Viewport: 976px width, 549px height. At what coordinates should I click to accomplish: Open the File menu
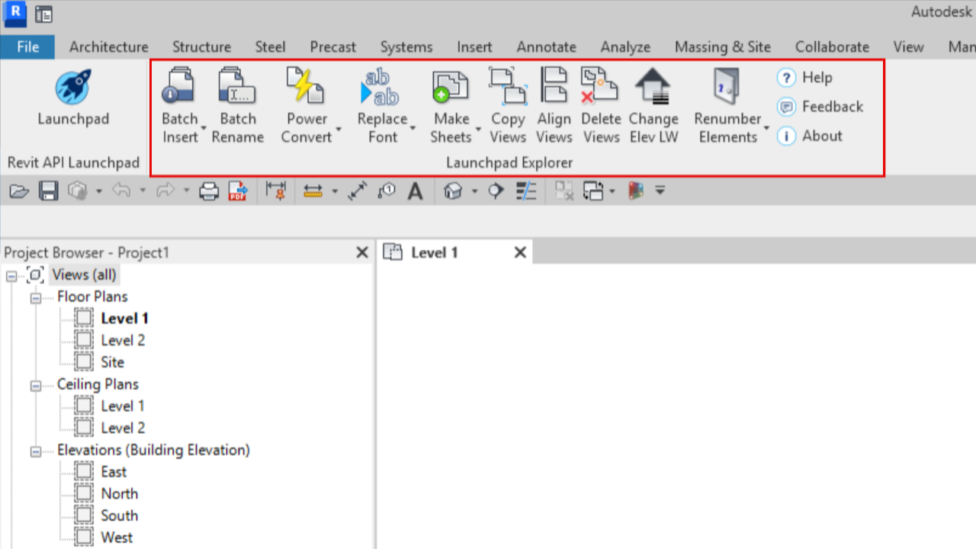pyautogui.click(x=27, y=47)
